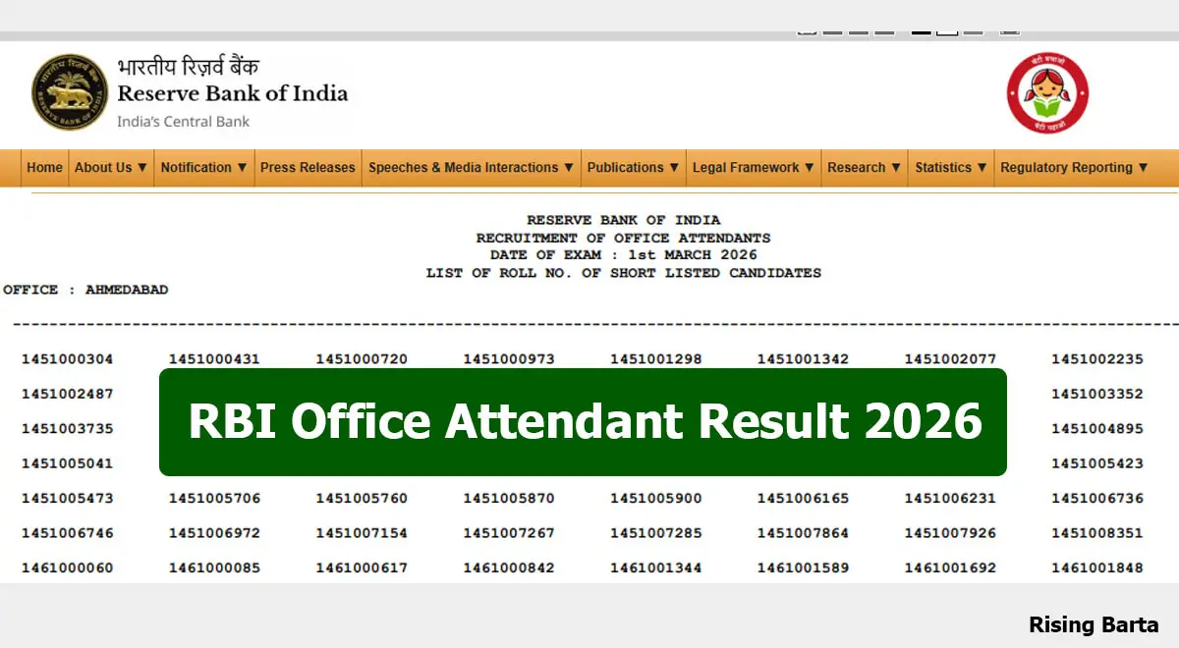Select roll number 1451001342
This screenshot has width=1179, height=648.
point(803,359)
